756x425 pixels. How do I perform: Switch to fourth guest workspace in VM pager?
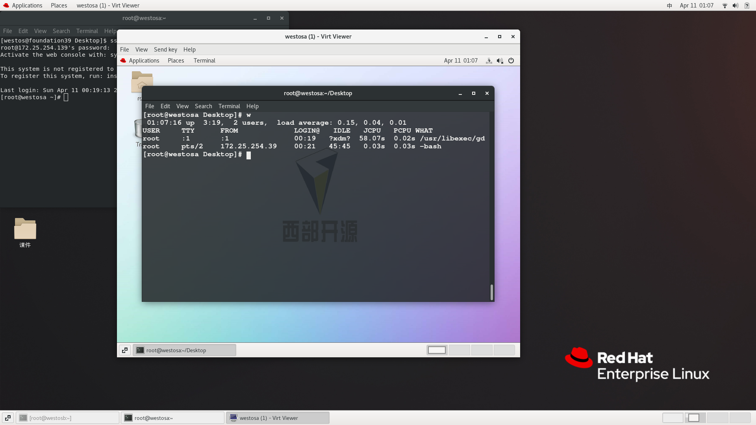[504, 350]
